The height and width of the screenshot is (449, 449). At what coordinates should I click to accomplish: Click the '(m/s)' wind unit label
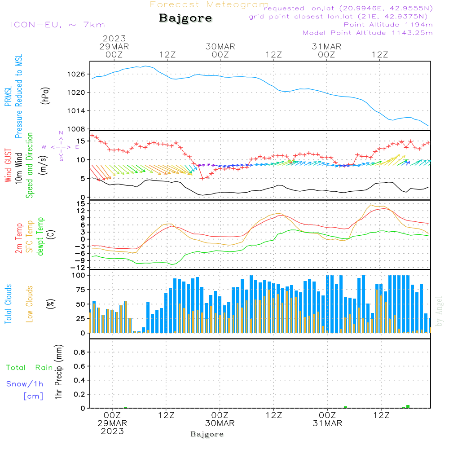[43, 165]
